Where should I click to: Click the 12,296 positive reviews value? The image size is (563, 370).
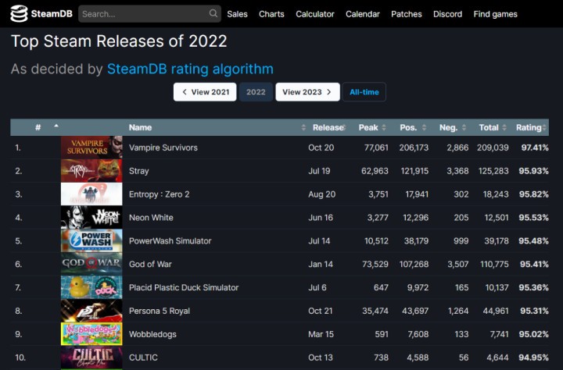point(416,218)
